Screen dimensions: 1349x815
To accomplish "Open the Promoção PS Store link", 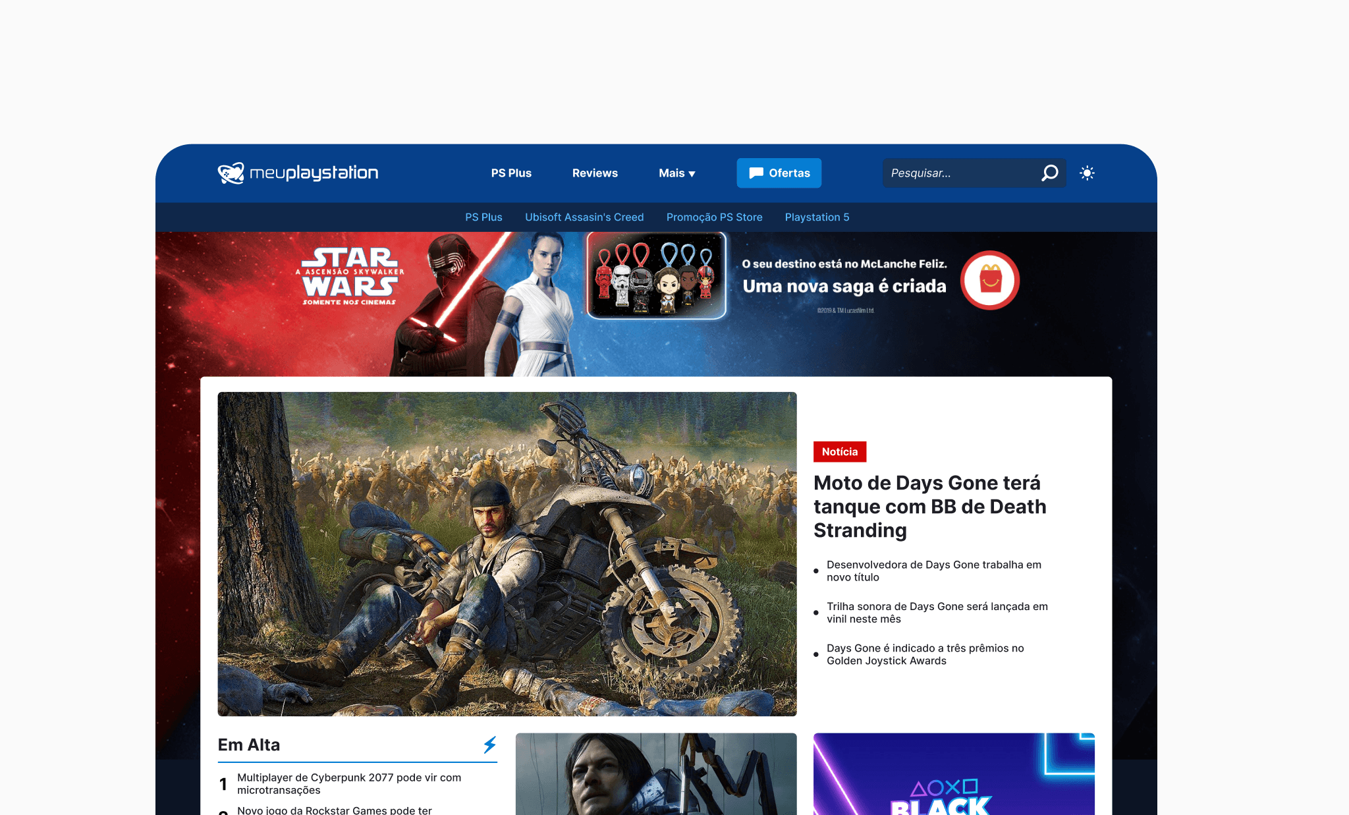I will [x=715, y=217].
